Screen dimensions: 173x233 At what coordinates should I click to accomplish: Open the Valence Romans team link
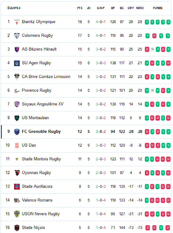pos(37,200)
